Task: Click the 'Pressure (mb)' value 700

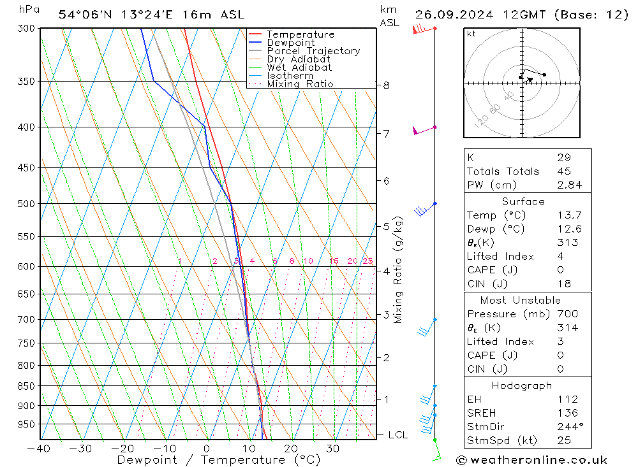Action: tap(568, 314)
